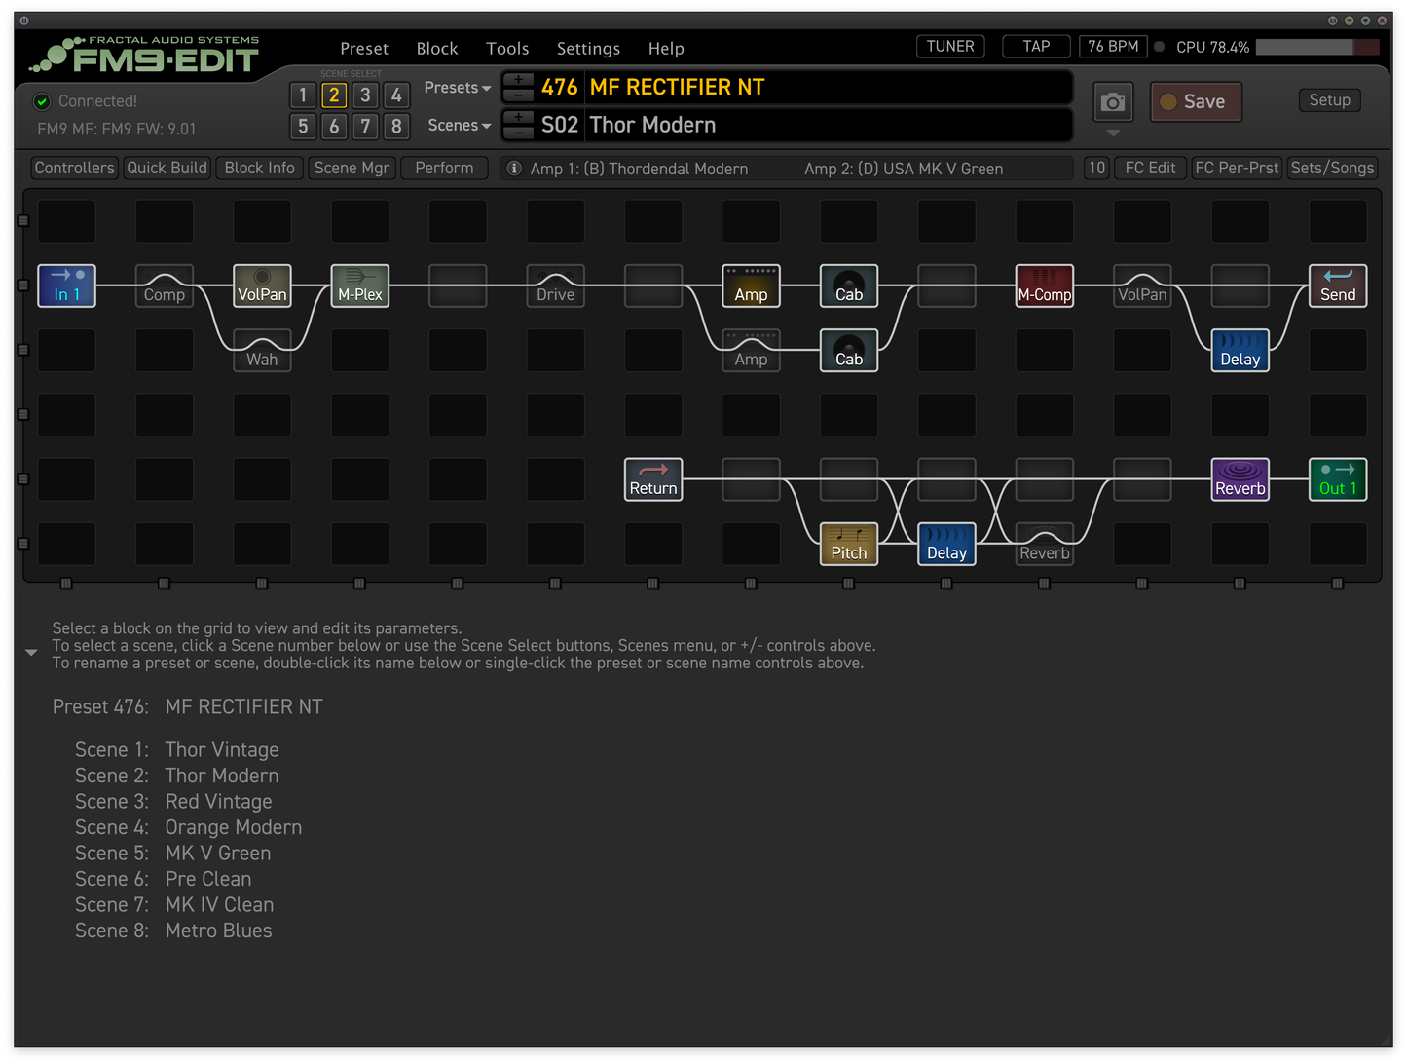Open the Presets dropdown
The image size is (1407, 1064).
pos(457,88)
